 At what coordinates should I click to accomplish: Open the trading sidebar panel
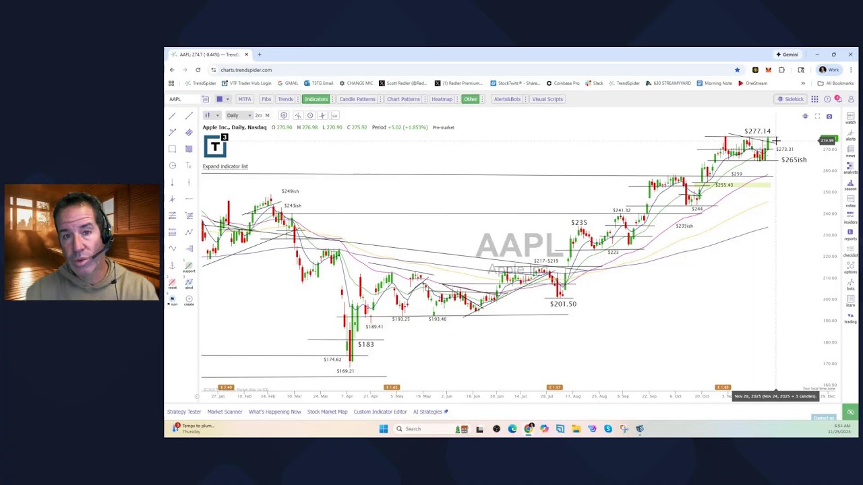(850, 318)
